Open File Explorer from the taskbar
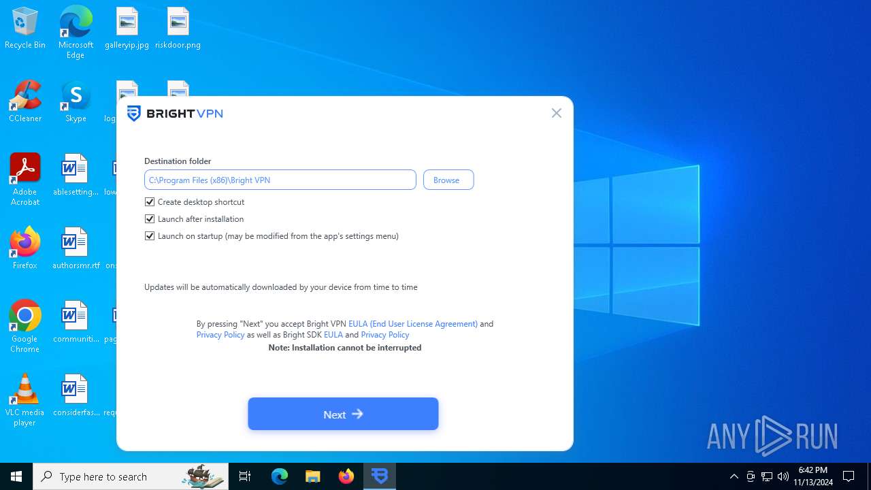Viewport: 871px width, 490px height. 313,476
